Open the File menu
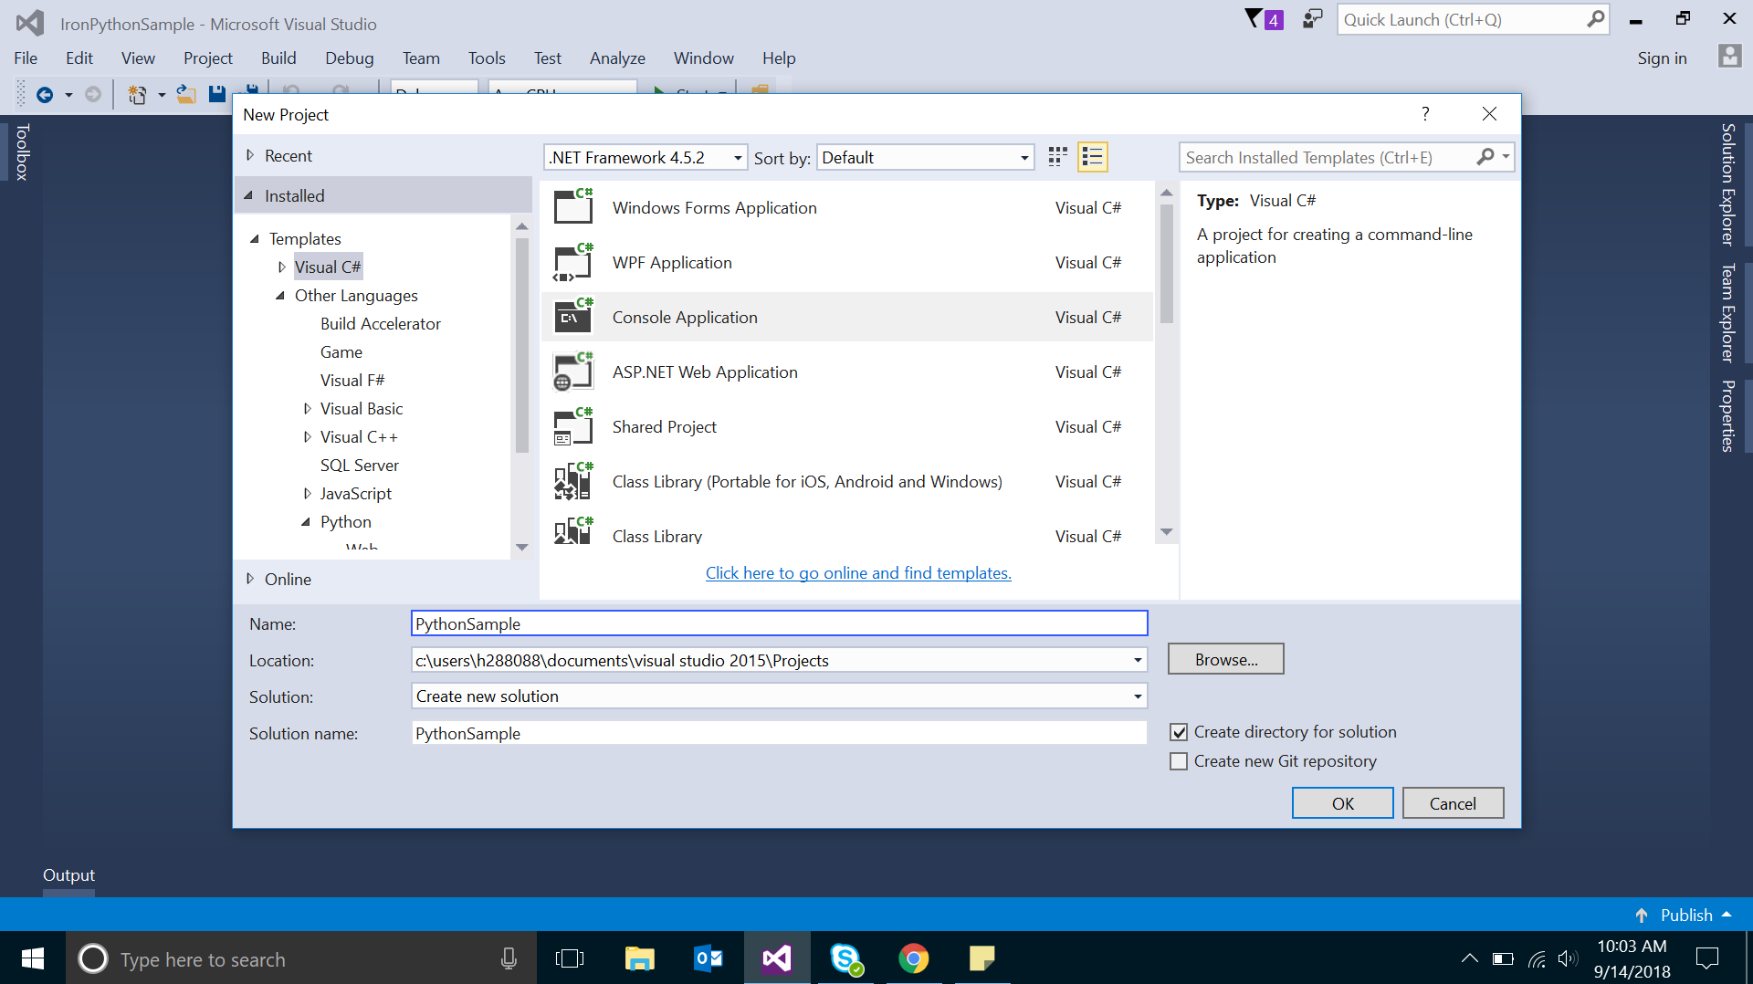Screen dimensions: 1753x984 point(26,58)
